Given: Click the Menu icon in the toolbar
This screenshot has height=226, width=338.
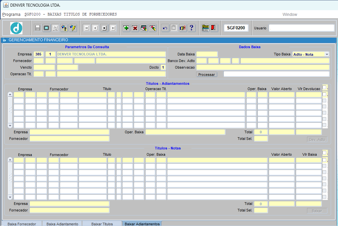Looking at the screenshot, I should (x=205, y=28).
